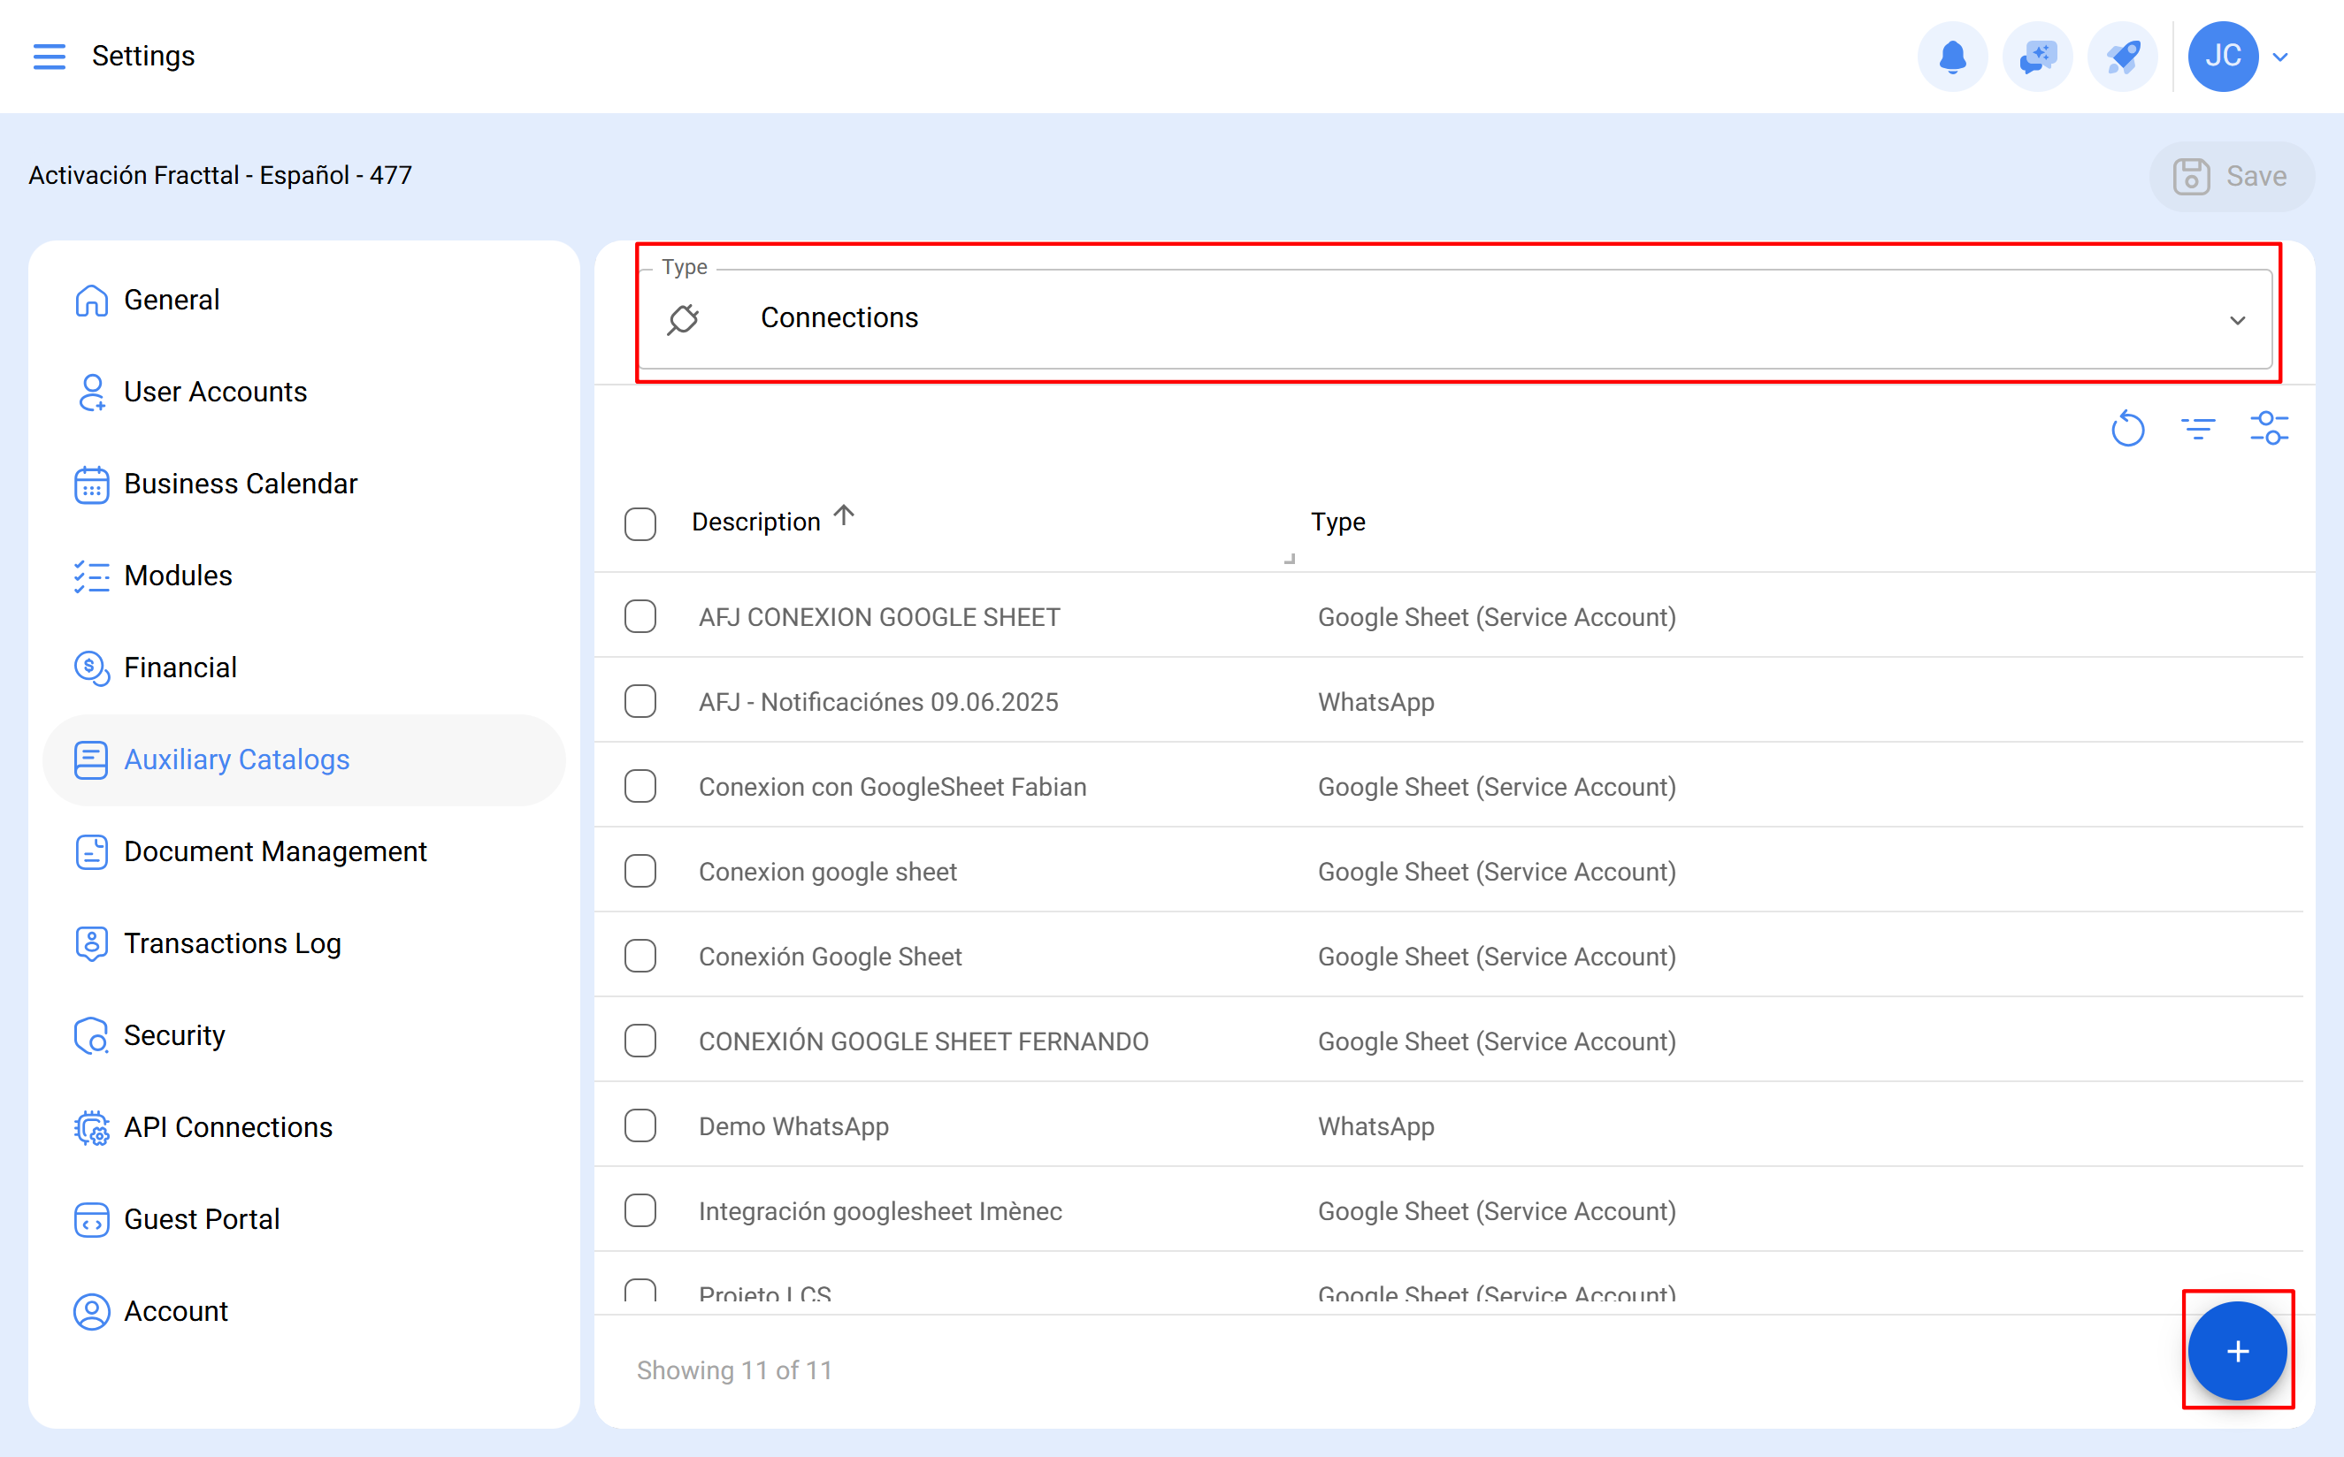Open the AI assistant chat icon
This screenshot has width=2344, height=1457.
pyautogui.click(x=2036, y=56)
